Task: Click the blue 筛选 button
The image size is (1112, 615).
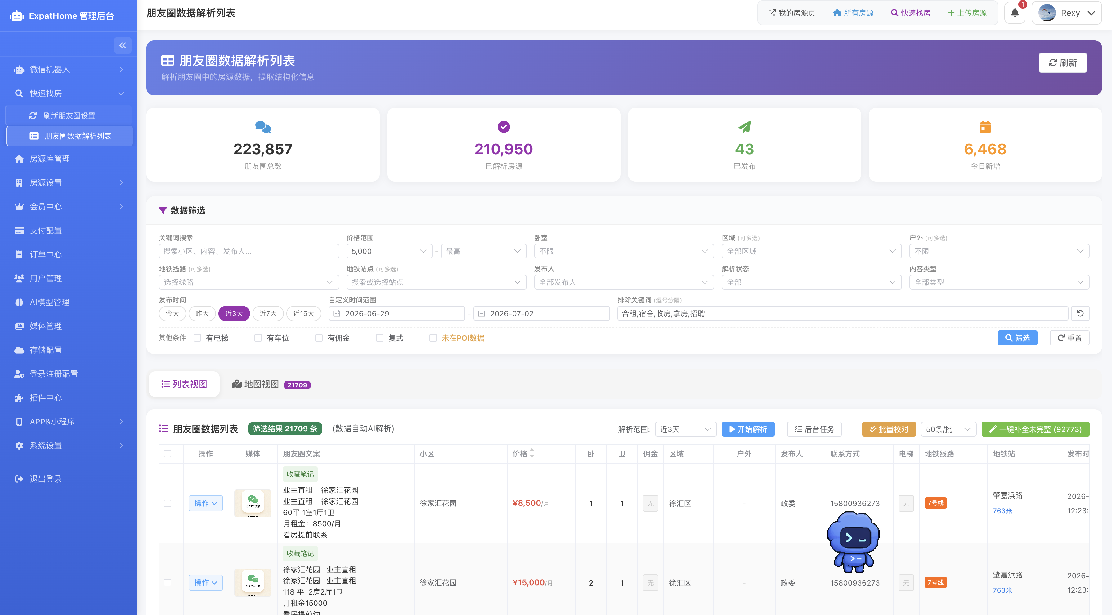Action: tap(1017, 338)
